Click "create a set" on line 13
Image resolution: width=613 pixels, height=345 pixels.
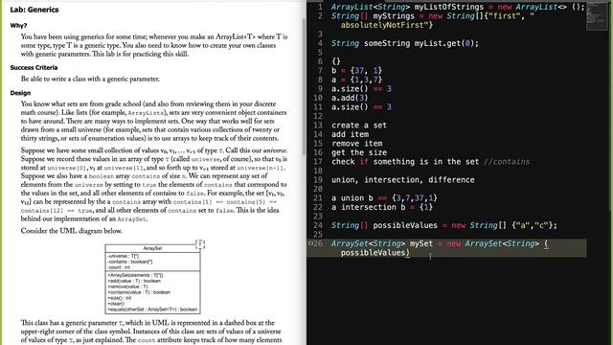click(x=359, y=126)
